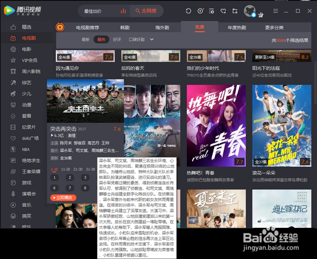
Task: Select episode range 31-38
Action: (90, 169)
